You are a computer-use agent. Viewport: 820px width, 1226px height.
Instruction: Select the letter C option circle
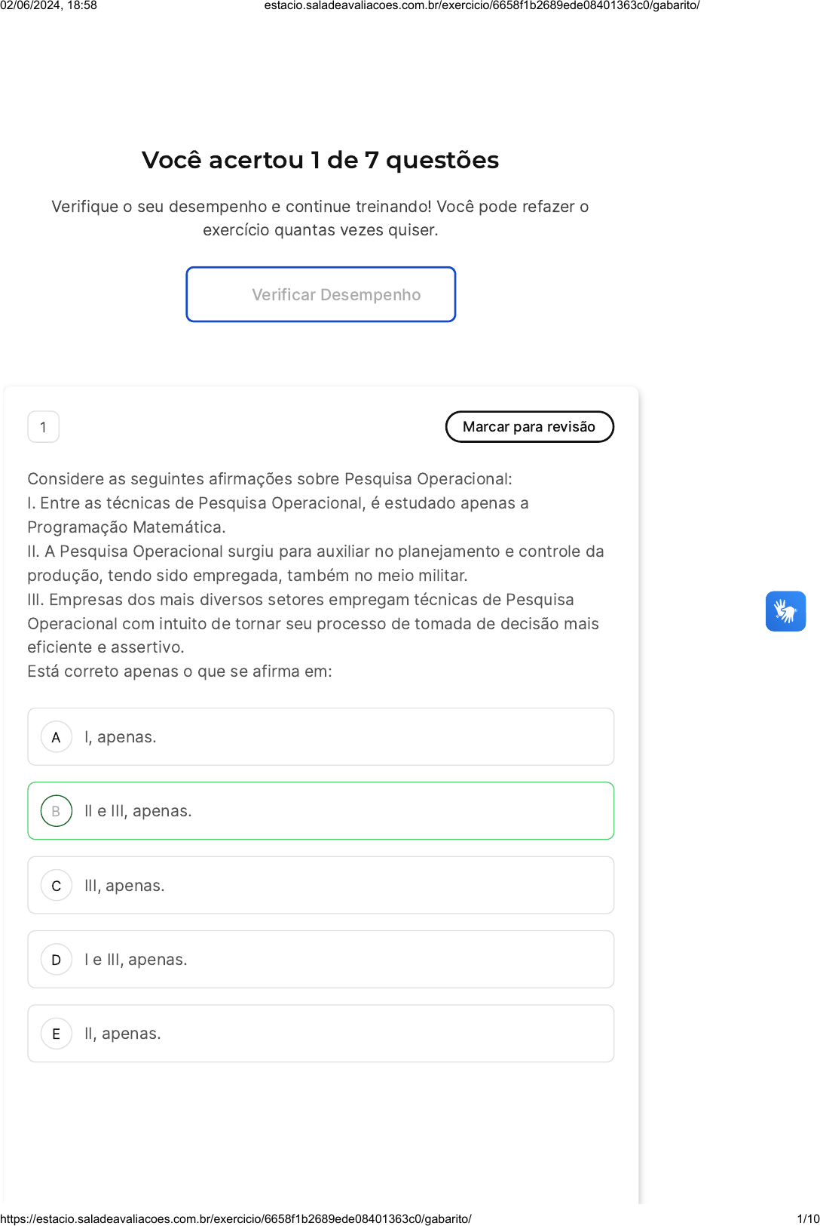(x=57, y=886)
